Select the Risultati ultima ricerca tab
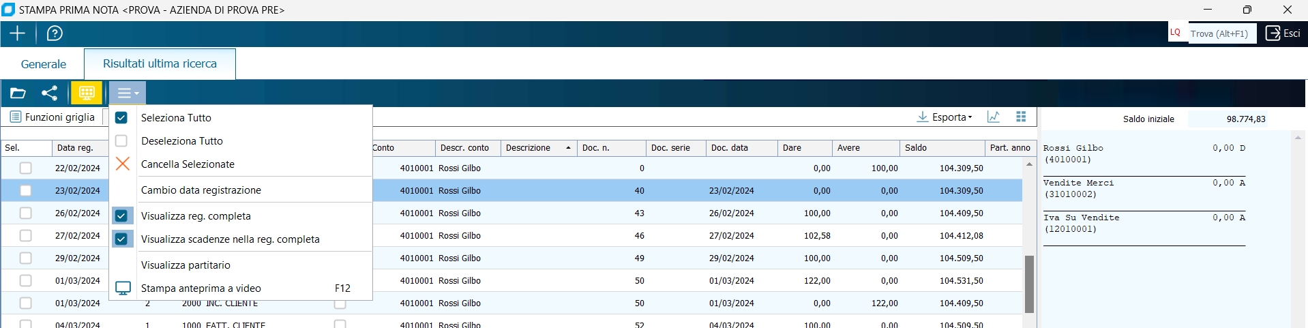This screenshot has height=328, width=1308. coord(160,63)
